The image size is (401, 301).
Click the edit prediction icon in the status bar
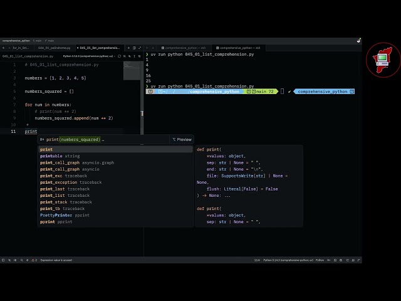[x=328, y=260]
